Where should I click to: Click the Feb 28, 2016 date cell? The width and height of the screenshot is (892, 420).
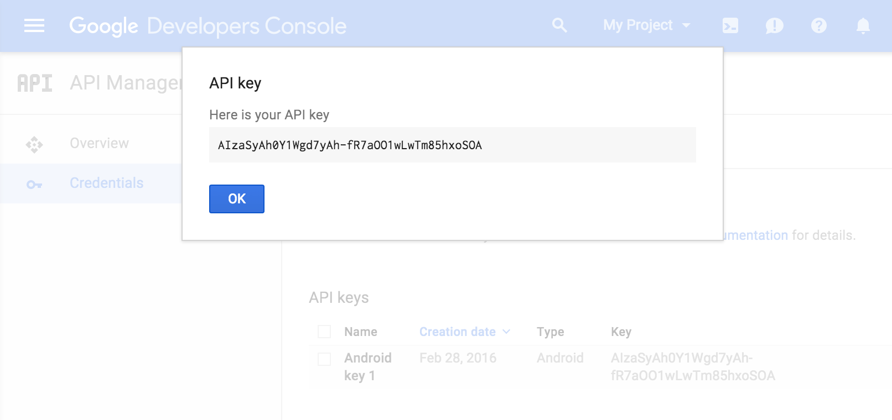pyautogui.click(x=458, y=358)
